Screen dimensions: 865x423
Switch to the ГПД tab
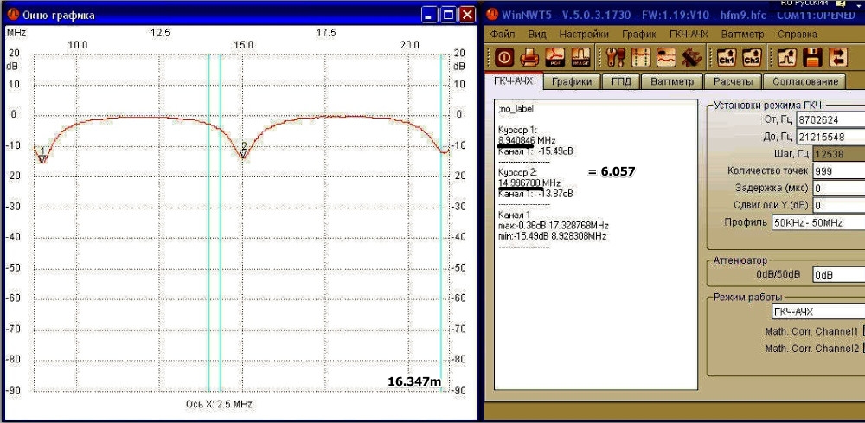pyautogui.click(x=620, y=81)
